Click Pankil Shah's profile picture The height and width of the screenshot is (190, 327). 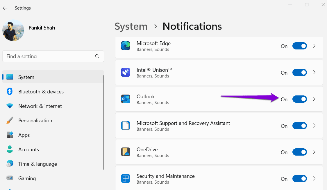click(x=13, y=30)
